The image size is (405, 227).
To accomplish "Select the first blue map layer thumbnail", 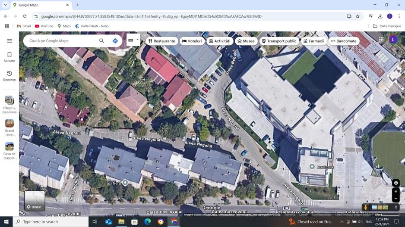I will [x=374, y=207].
